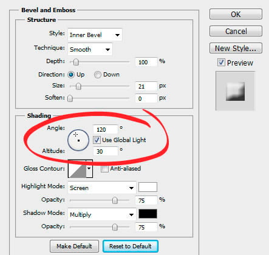Click the style preview thumbnail
The height and width of the screenshot is (255, 269).
235,91
